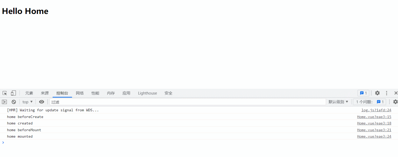Switch to the 元素 tab
The image size is (398, 157).
coord(29,93)
